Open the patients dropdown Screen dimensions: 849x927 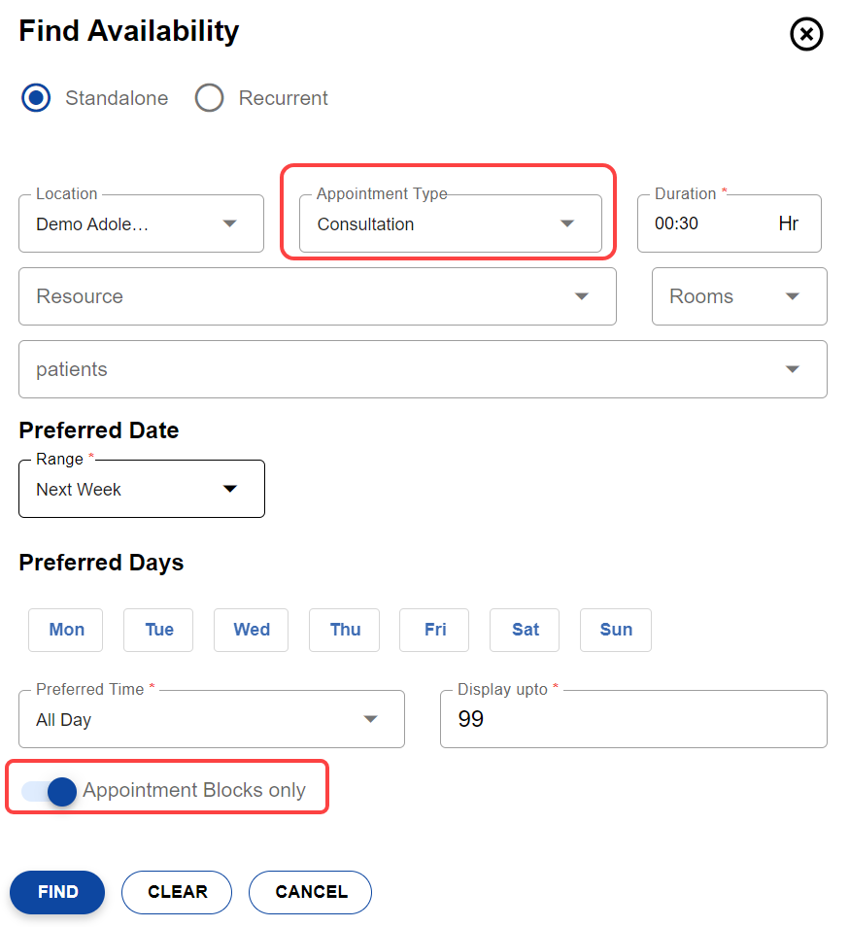(x=423, y=369)
